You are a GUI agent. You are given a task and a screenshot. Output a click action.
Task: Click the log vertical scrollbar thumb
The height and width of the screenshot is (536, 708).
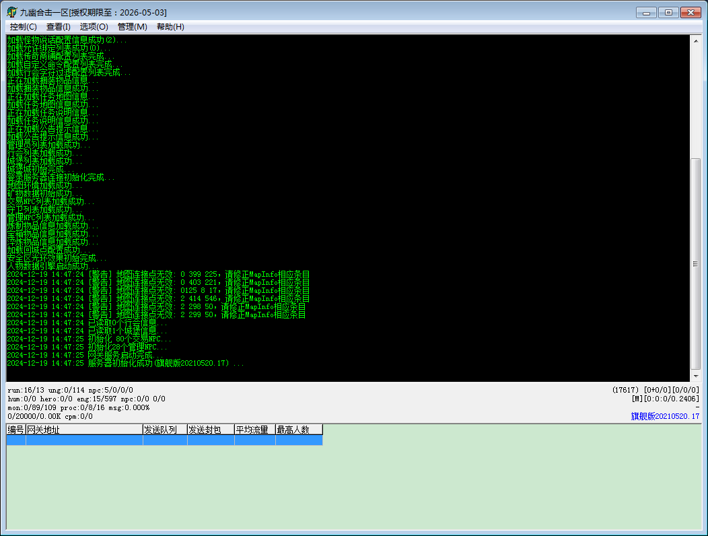tap(696, 264)
